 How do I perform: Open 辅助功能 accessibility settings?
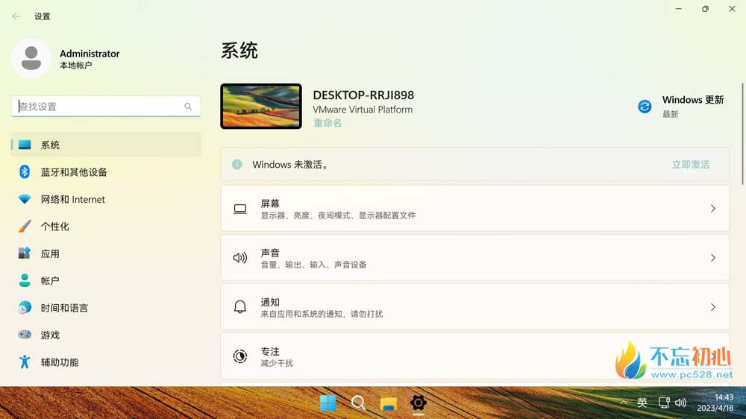(x=60, y=362)
